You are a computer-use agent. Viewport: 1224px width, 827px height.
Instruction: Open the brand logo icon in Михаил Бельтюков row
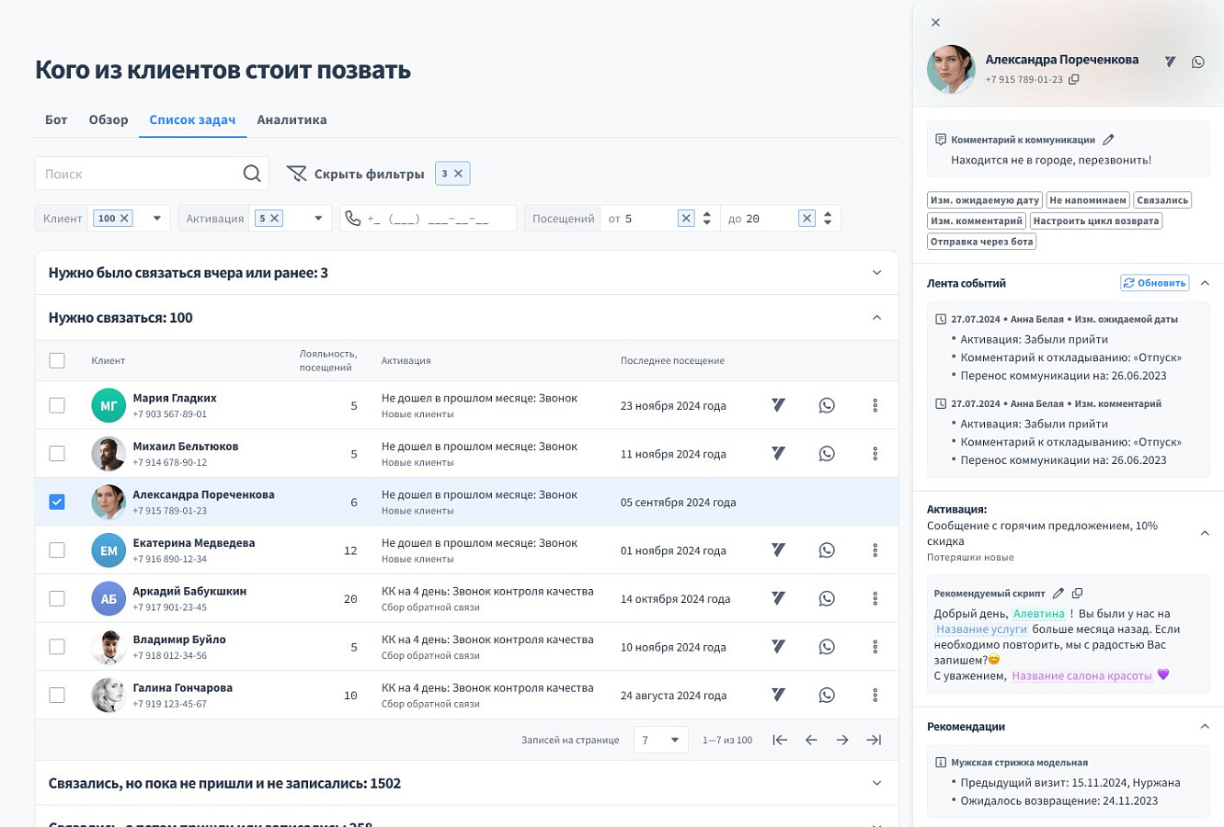point(778,453)
